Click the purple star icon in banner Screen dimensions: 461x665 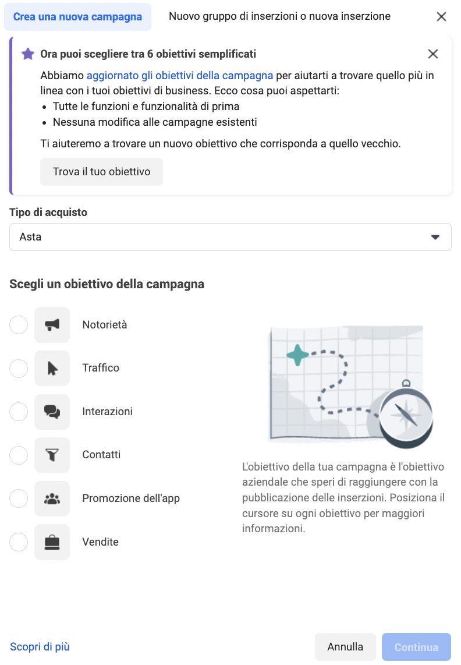click(x=28, y=54)
